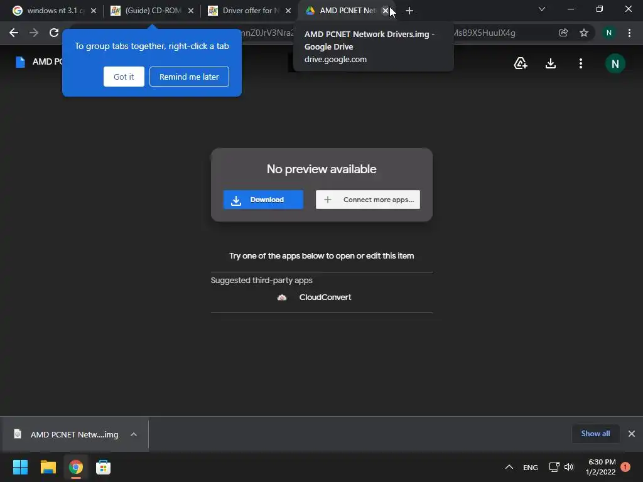Viewport: 643px width, 482px height.
Task: Select the AMD PCNET Net tab
Action: pos(342,11)
